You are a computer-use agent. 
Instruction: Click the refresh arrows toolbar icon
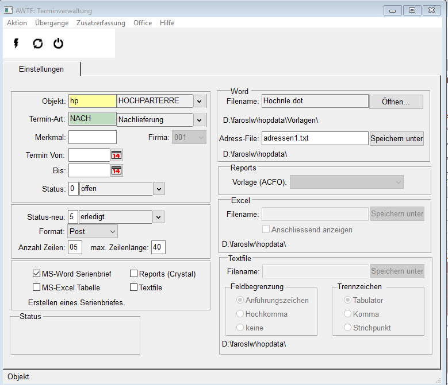(x=37, y=44)
